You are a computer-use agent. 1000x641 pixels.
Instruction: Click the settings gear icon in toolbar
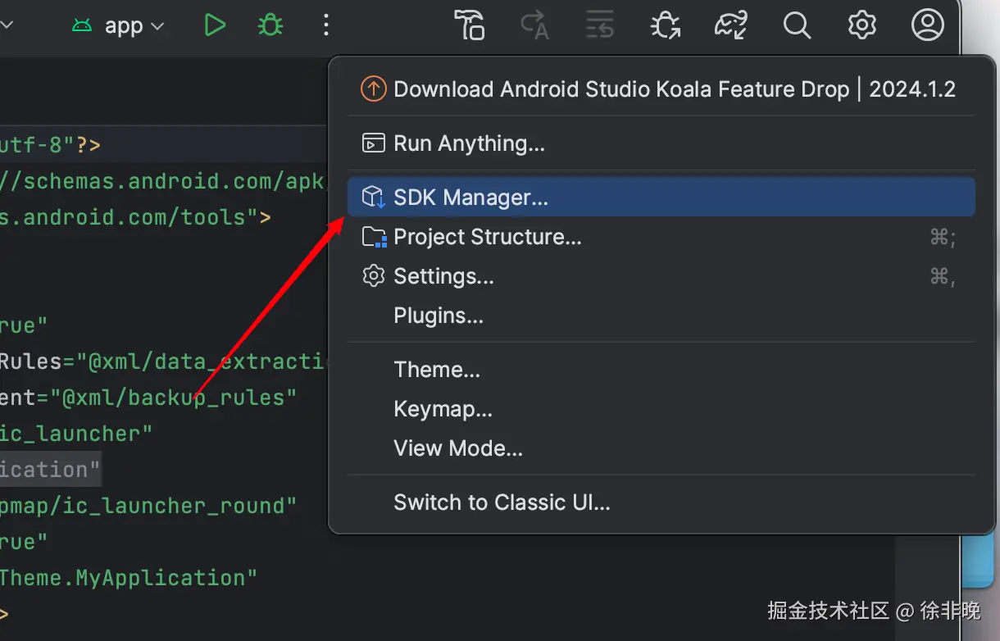pyautogui.click(x=861, y=25)
